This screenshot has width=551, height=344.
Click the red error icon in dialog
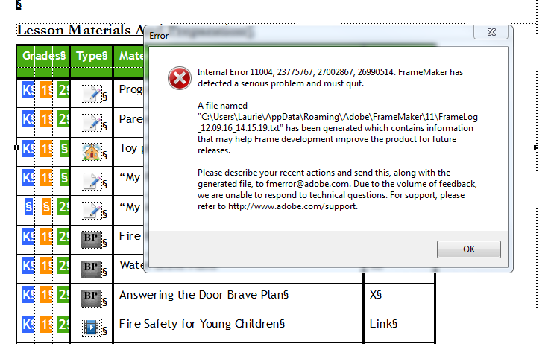pyautogui.click(x=180, y=78)
